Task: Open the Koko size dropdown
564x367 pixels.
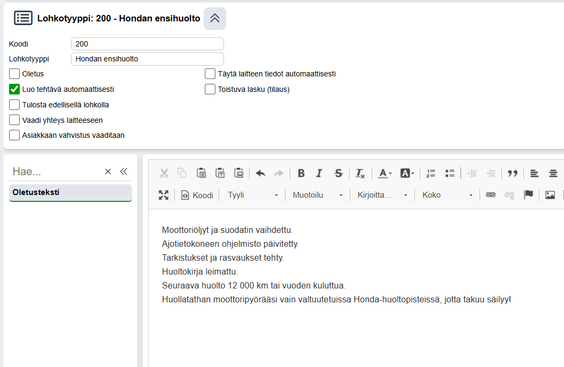Action: tap(447, 195)
